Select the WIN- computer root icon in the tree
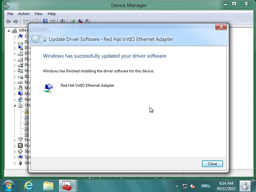Screen dimensions: 256x192 [14, 30]
